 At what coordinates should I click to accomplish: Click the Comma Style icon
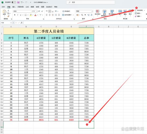85,15
